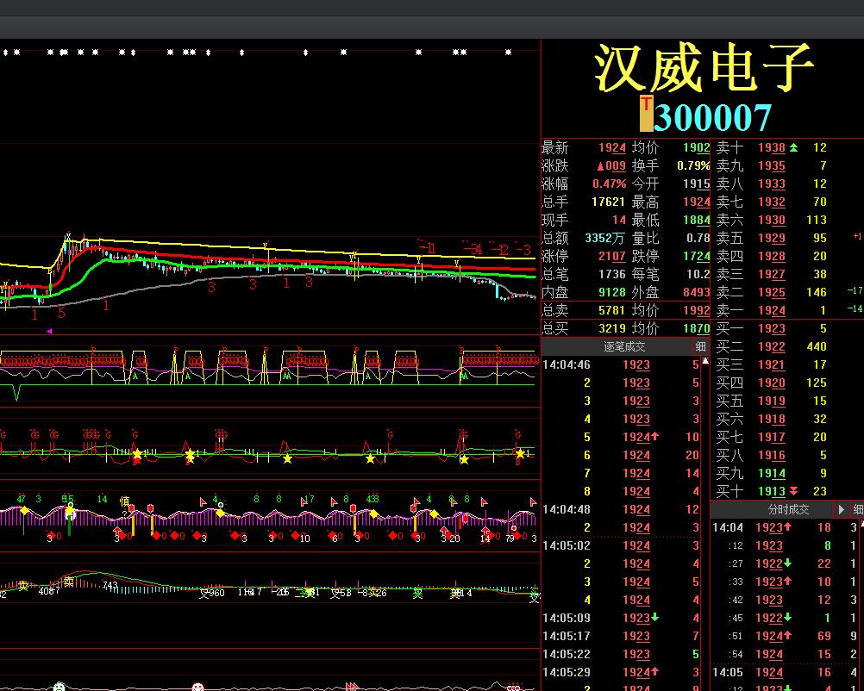Click the 外盘 value 8493

(x=697, y=292)
